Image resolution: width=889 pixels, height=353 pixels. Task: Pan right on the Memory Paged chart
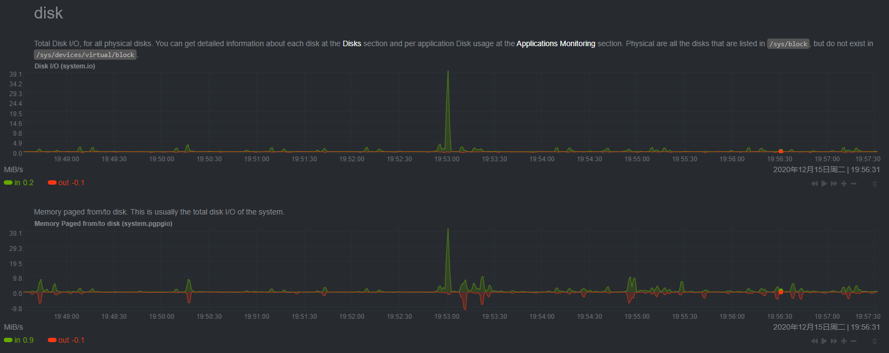pos(834,341)
